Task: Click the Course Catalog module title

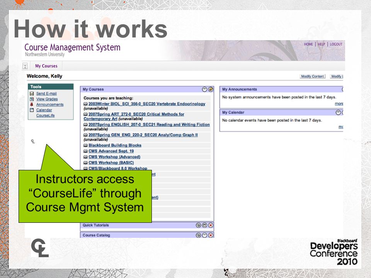Action: tap(96, 235)
